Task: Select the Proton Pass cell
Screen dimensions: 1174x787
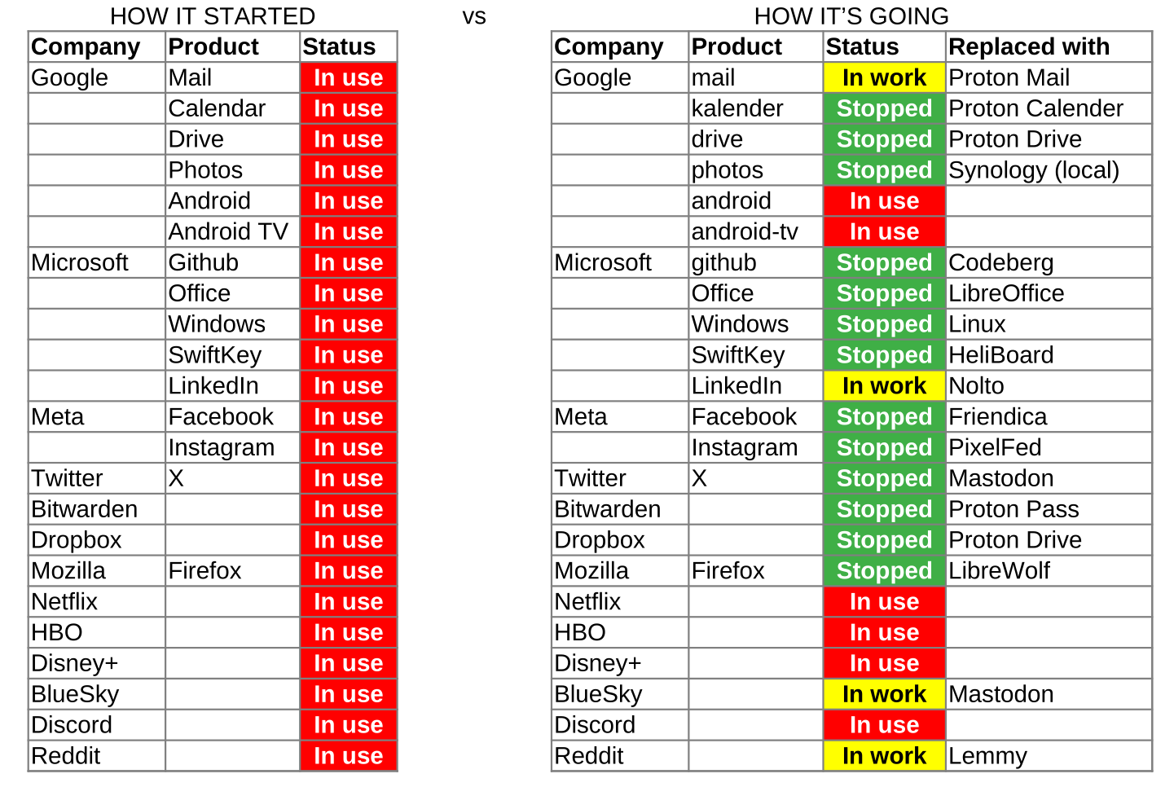Action: pos(1014,509)
